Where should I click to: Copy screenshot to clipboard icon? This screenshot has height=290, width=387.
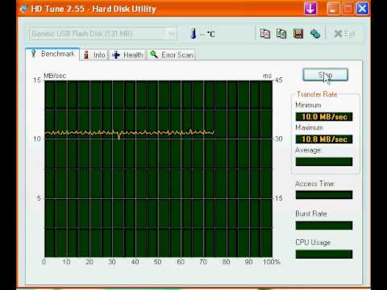pos(281,34)
